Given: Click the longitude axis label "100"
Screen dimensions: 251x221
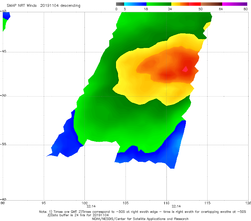Looking at the screenshot, I should click(x=84, y=203).
